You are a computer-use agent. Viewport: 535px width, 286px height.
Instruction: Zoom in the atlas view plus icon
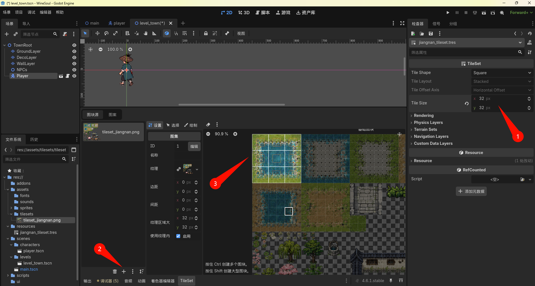(235, 134)
